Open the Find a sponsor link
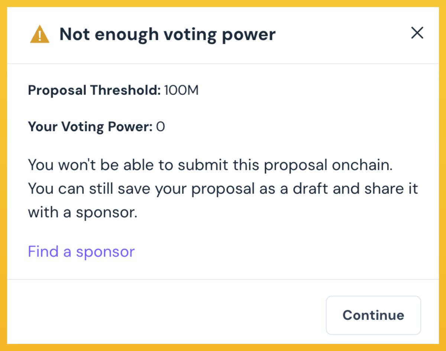Viewport: 446px width, 351px height. [x=81, y=252]
